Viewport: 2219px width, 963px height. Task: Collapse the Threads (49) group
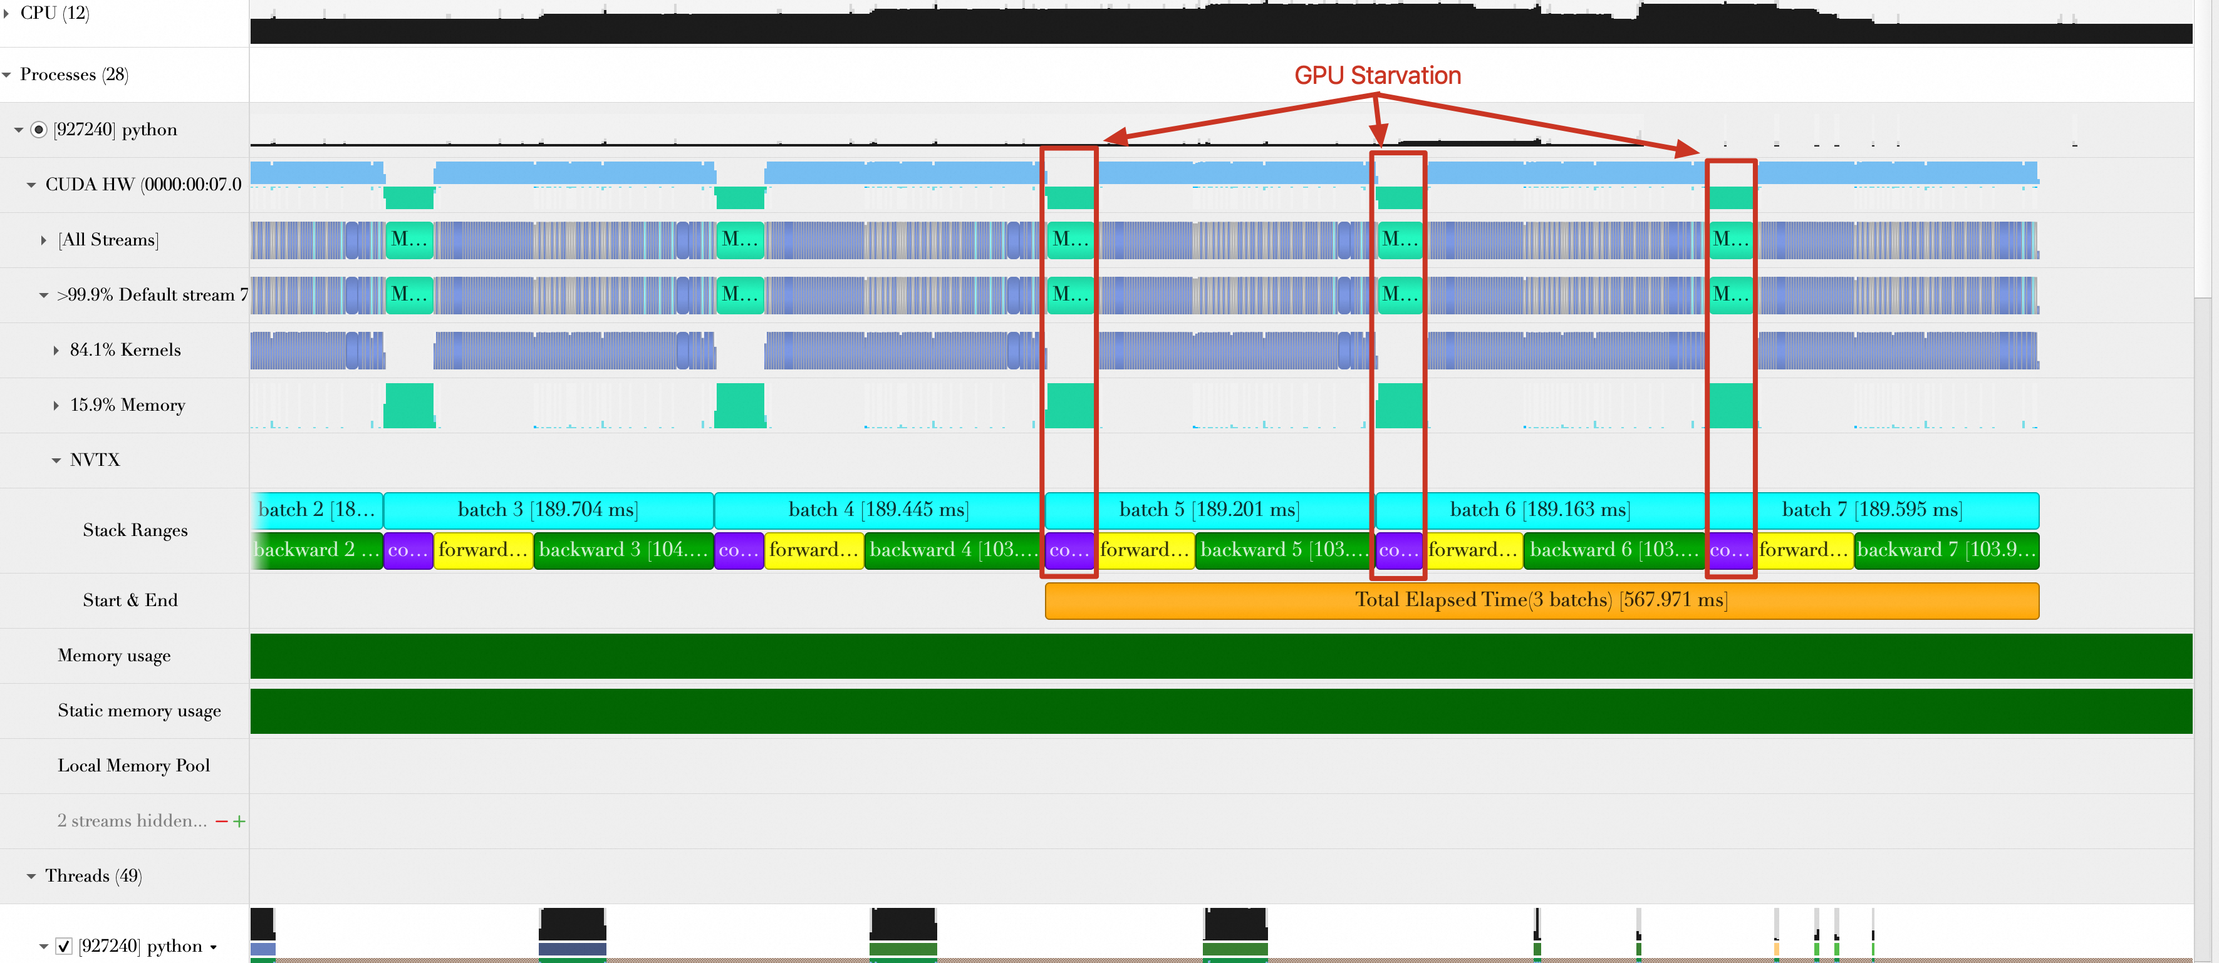click(31, 876)
